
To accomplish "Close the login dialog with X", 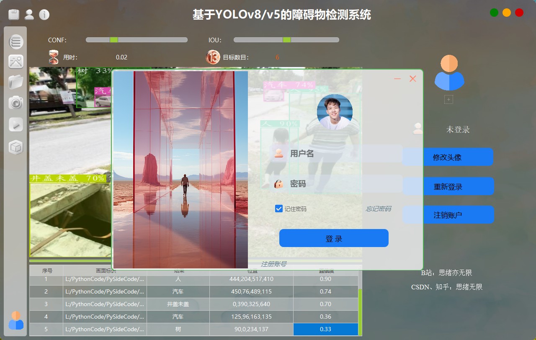I will pos(413,79).
